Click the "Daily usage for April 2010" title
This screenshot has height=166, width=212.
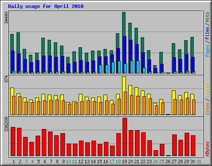click(46, 6)
